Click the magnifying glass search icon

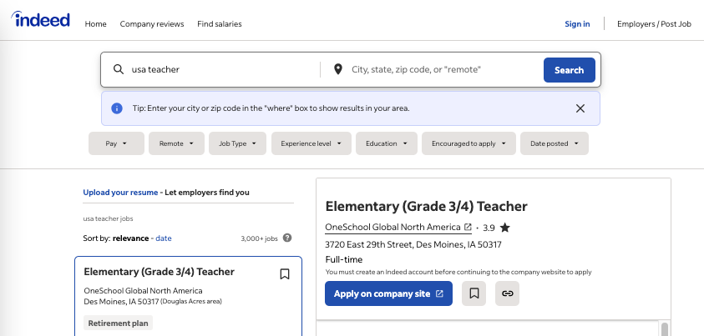118,70
